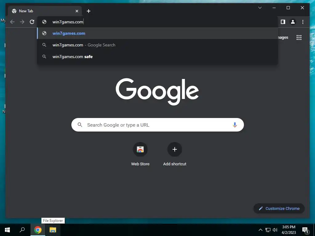
Task: Close the New Tab tab
Action: pyautogui.click(x=77, y=11)
